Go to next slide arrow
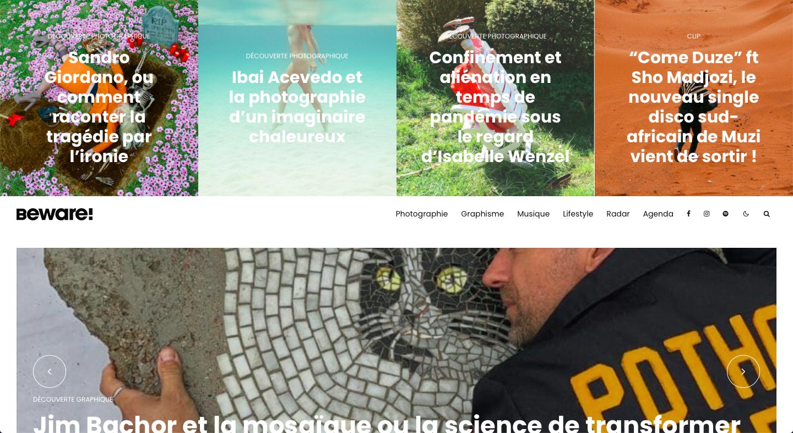793x433 pixels. coord(743,371)
